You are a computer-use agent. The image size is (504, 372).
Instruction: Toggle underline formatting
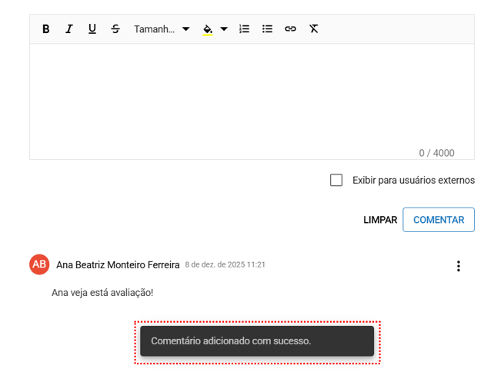92,29
